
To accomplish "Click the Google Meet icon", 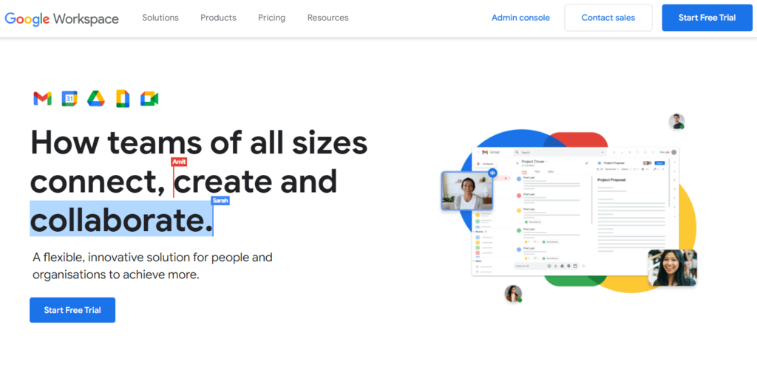I will tap(149, 99).
